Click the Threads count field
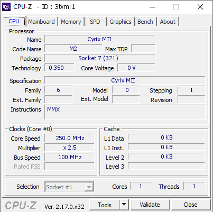Screen dimensions: 213x212 pyautogui.click(x=195, y=186)
